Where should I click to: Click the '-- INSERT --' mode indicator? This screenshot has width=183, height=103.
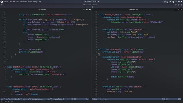[7, 102]
